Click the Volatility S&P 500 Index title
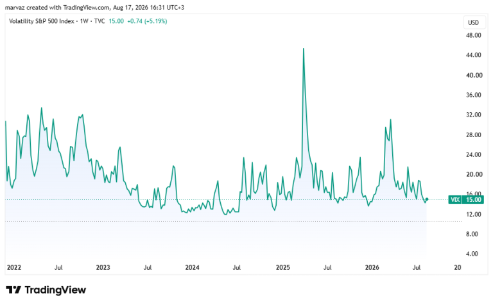The height and width of the screenshot is (305, 493). point(42,21)
